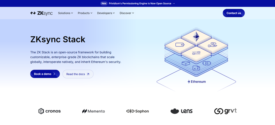Viewport: 275px width, 125px height.
Task: Click the Cronos partner logo
Action: click(x=49, y=111)
